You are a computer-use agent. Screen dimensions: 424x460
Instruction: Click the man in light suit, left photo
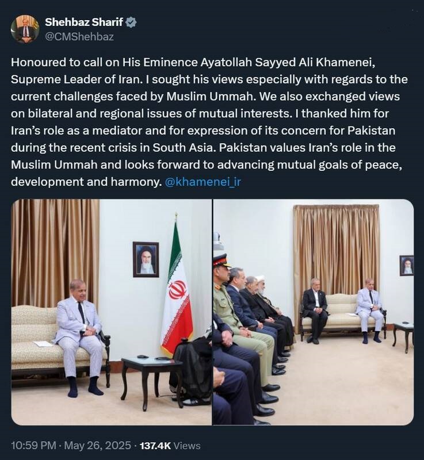(80, 338)
